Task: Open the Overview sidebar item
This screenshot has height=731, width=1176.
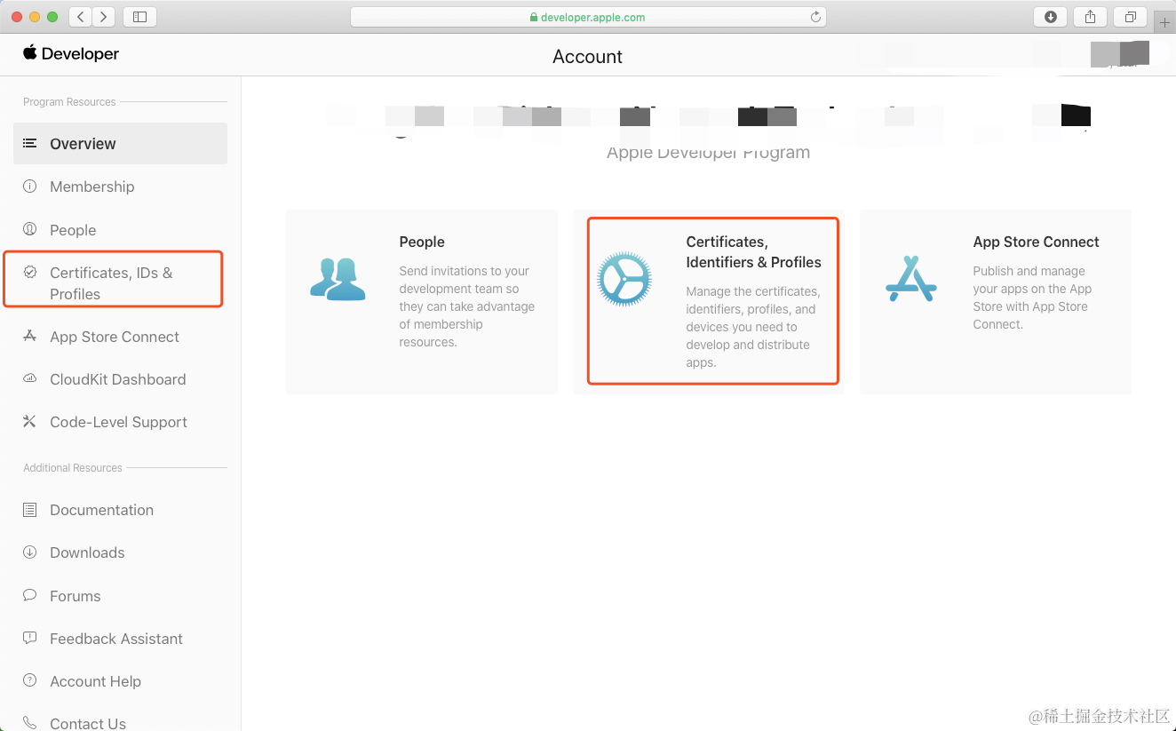Action: coord(120,144)
